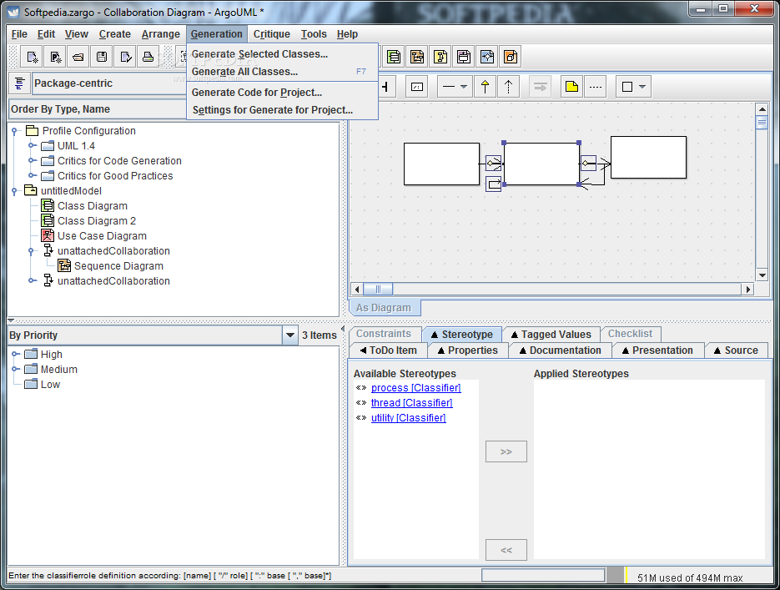Select the Classifier Role tool
This screenshot has height=590, width=780.
click(417, 87)
